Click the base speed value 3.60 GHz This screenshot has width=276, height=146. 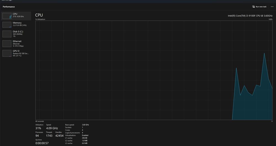[x=85, y=125]
